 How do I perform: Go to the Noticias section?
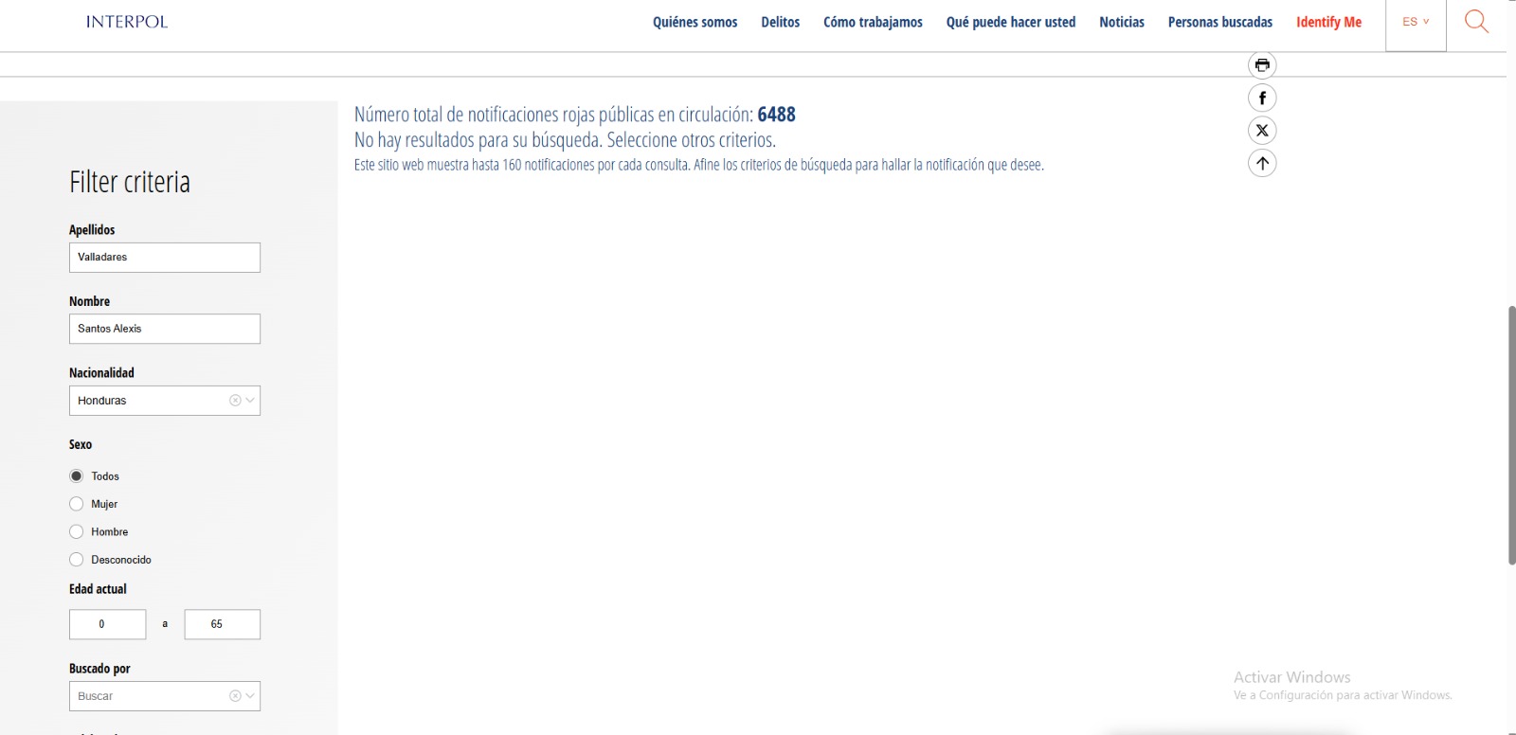click(1121, 22)
